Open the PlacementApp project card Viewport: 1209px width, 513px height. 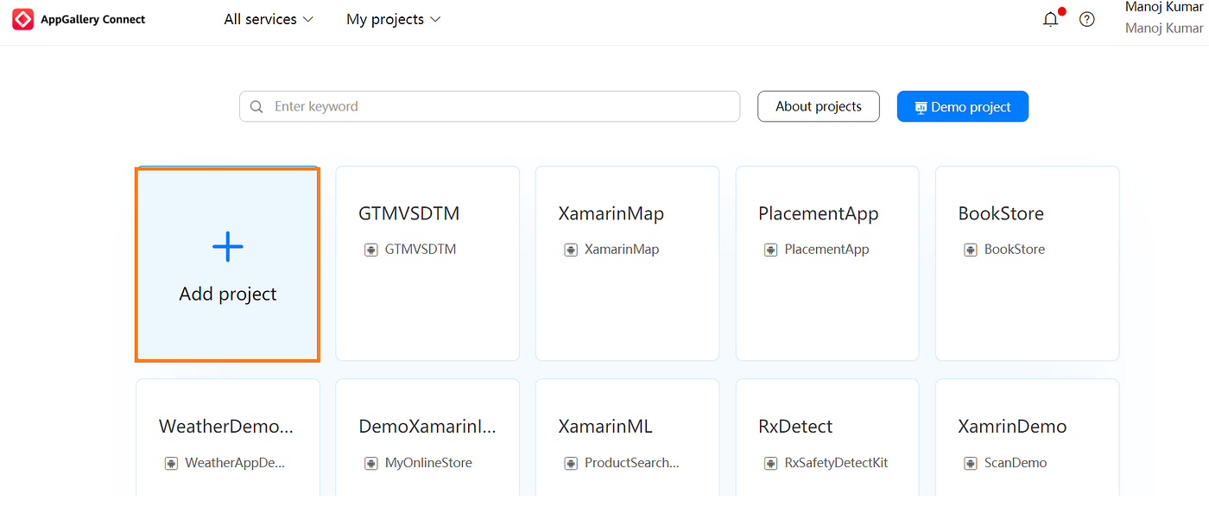pyautogui.click(x=827, y=263)
